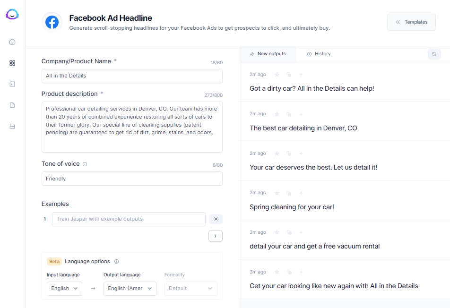
Task: Add 'looking like new again' output via plus
Action: [301, 272]
